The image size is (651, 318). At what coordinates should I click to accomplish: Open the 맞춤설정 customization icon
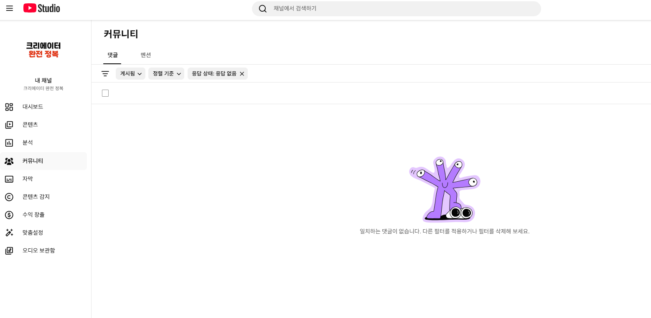click(x=9, y=233)
